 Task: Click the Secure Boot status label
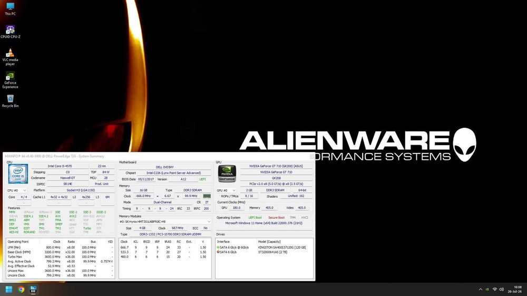point(276,218)
